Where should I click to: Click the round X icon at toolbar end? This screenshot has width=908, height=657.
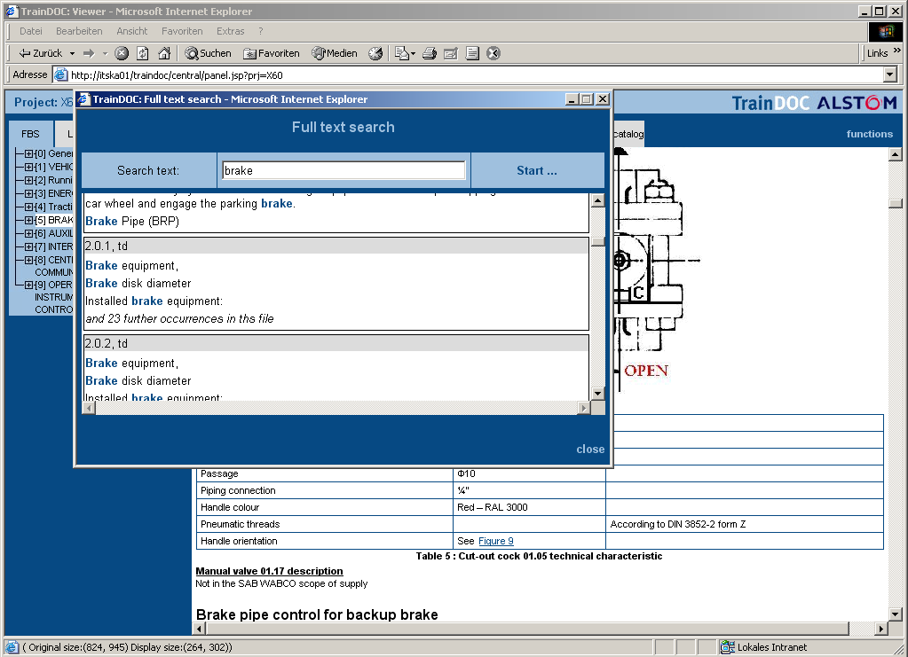493,53
